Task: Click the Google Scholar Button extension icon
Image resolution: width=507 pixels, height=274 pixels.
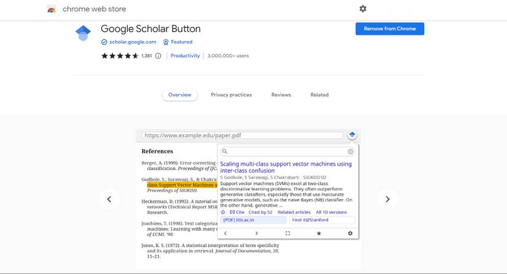Action: point(83,33)
